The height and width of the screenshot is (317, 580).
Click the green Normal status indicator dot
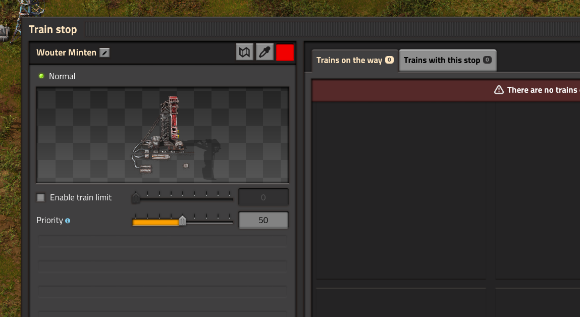[x=41, y=76]
